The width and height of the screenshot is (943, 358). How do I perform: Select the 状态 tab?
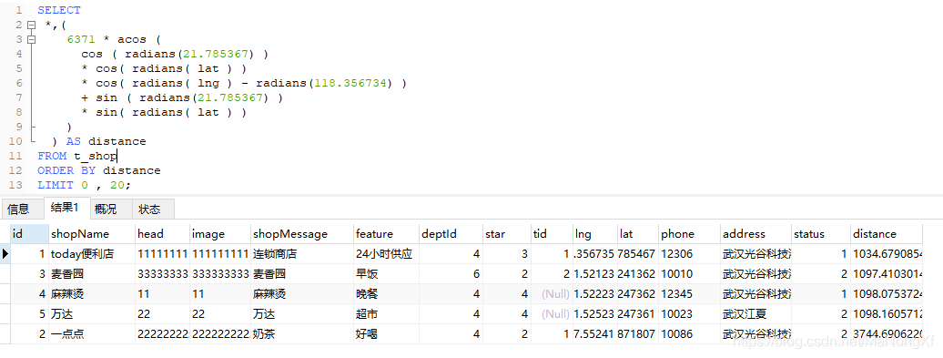pyautogui.click(x=150, y=210)
